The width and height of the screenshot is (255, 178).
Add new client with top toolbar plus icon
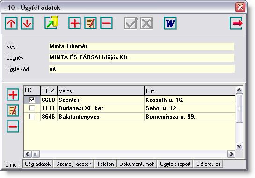pyautogui.click(x=75, y=23)
